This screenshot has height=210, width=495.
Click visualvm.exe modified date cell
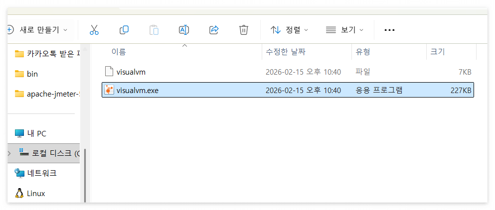click(303, 91)
